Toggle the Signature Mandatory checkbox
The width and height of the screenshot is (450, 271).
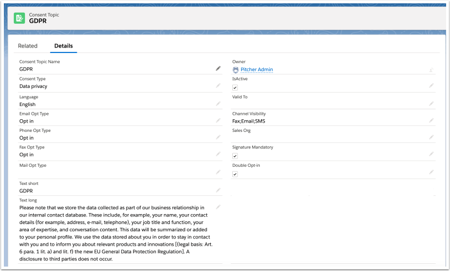coord(235,156)
